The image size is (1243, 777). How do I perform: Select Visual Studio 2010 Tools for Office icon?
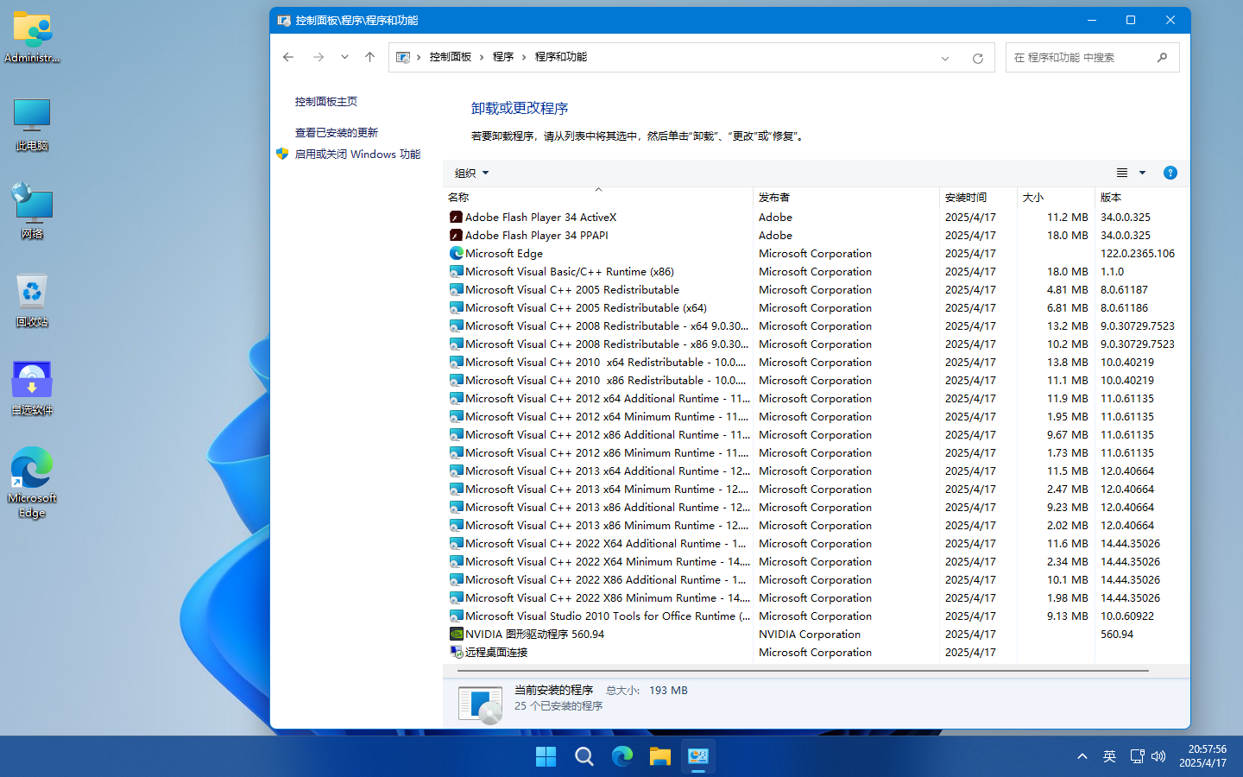click(x=456, y=616)
